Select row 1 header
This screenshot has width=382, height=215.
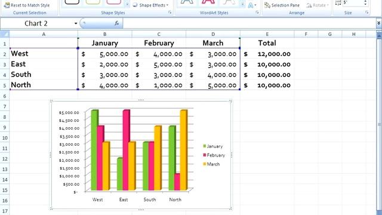point(5,44)
